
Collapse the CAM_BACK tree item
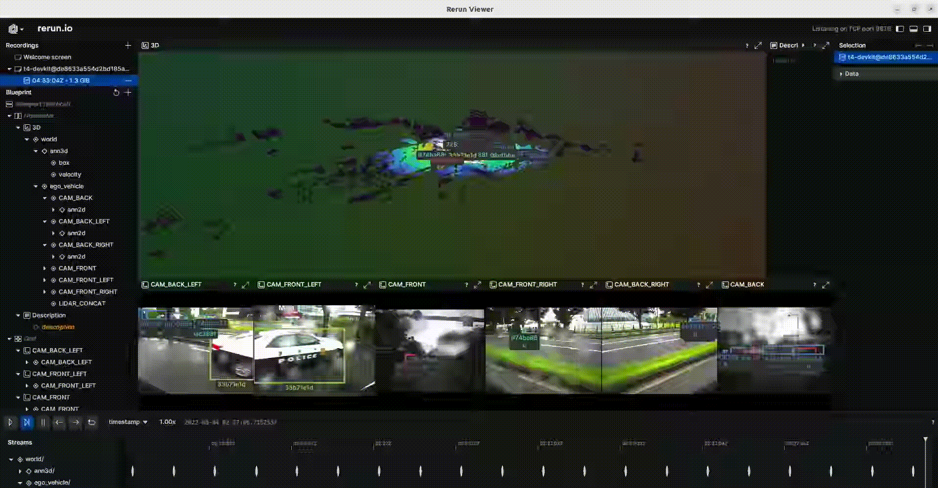coord(45,198)
